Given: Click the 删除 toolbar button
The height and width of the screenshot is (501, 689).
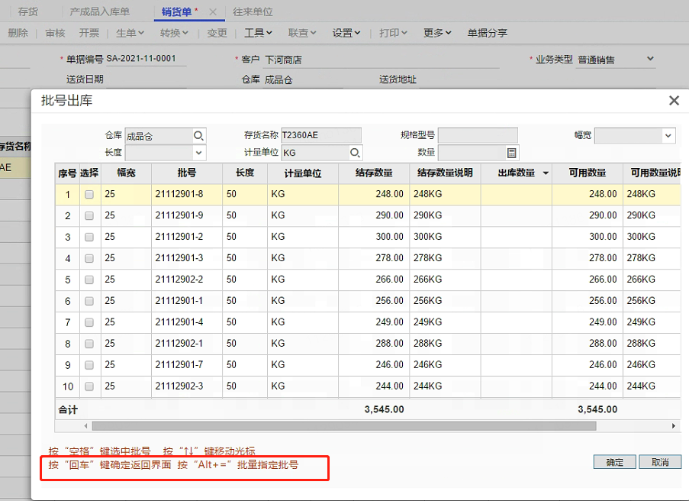Looking at the screenshot, I should pyautogui.click(x=18, y=33).
